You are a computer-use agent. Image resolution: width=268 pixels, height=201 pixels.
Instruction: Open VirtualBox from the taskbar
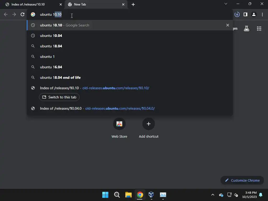[151, 195]
